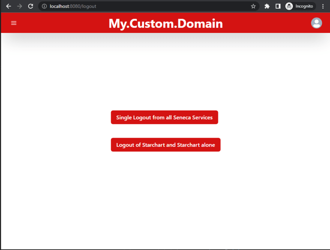
Task: Click the browser forward arrow
Action: pos(19,6)
